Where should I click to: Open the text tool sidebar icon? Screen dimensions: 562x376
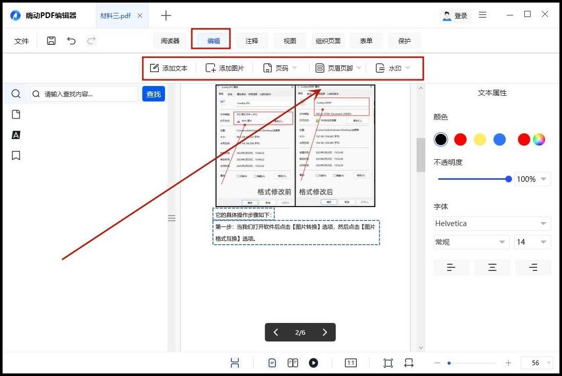(x=16, y=135)
